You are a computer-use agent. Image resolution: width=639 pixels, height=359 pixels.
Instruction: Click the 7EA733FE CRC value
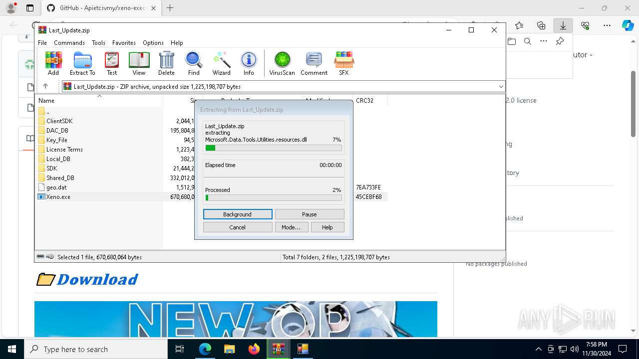tap(368, 187)
